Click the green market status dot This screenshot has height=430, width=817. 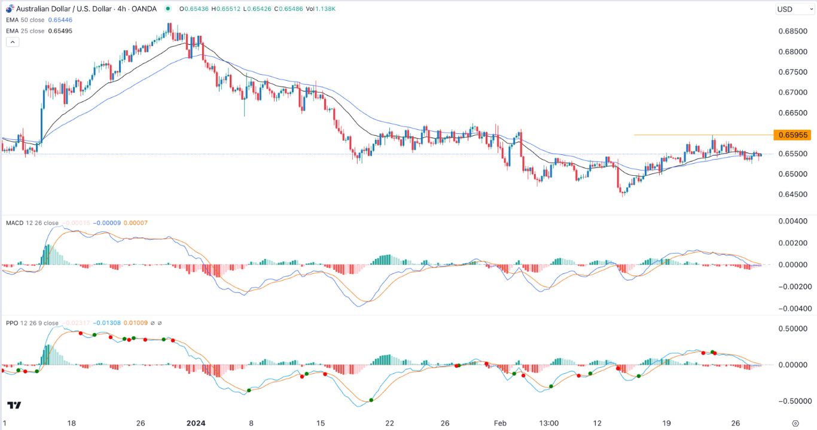pyautogui.click(x=167, y=9)
